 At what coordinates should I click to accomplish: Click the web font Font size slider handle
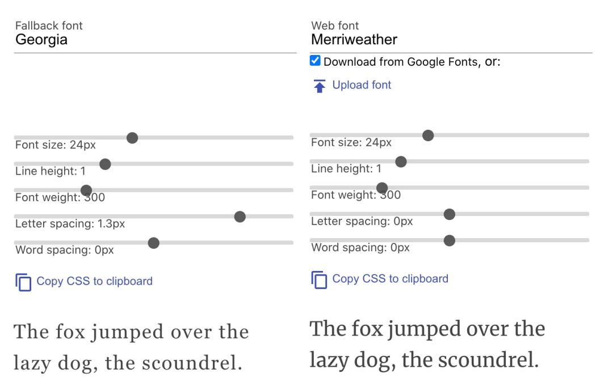tap(429, 135)
